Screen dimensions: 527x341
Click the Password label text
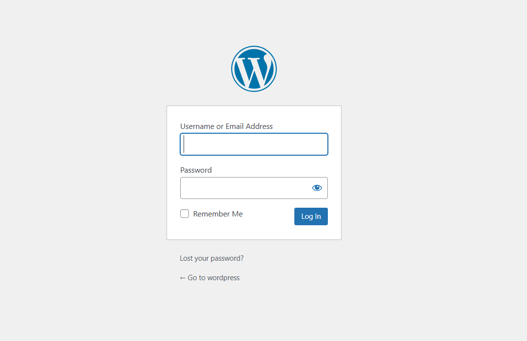pos(196,170)
